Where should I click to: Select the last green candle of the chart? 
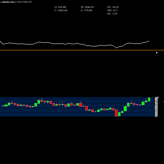coord(149,99)
